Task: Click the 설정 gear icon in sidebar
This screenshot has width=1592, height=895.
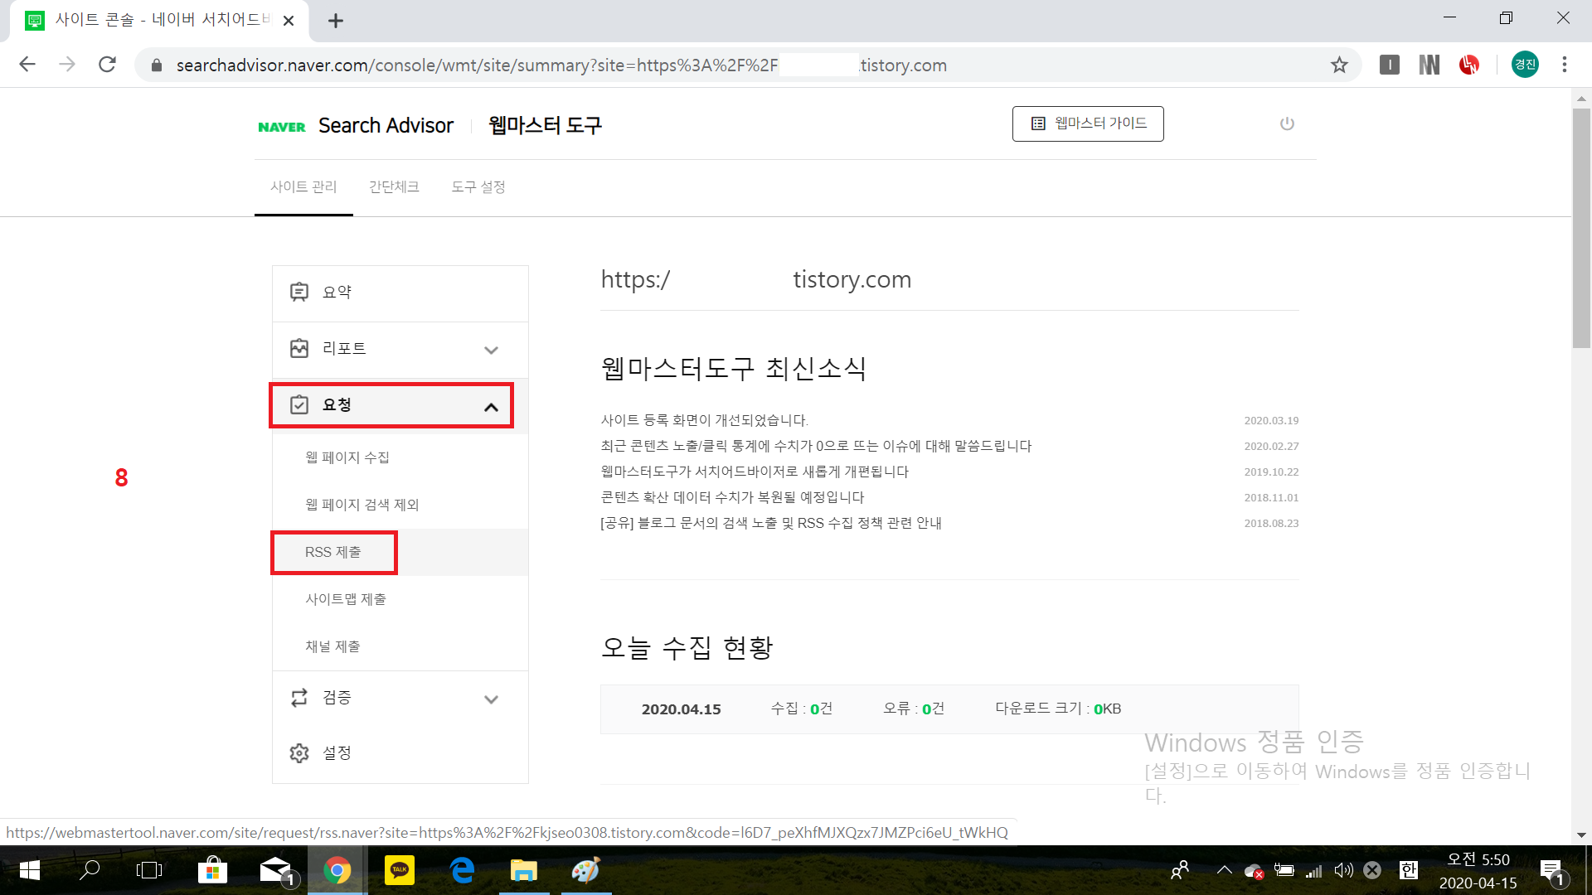Action: pos(299,752)
